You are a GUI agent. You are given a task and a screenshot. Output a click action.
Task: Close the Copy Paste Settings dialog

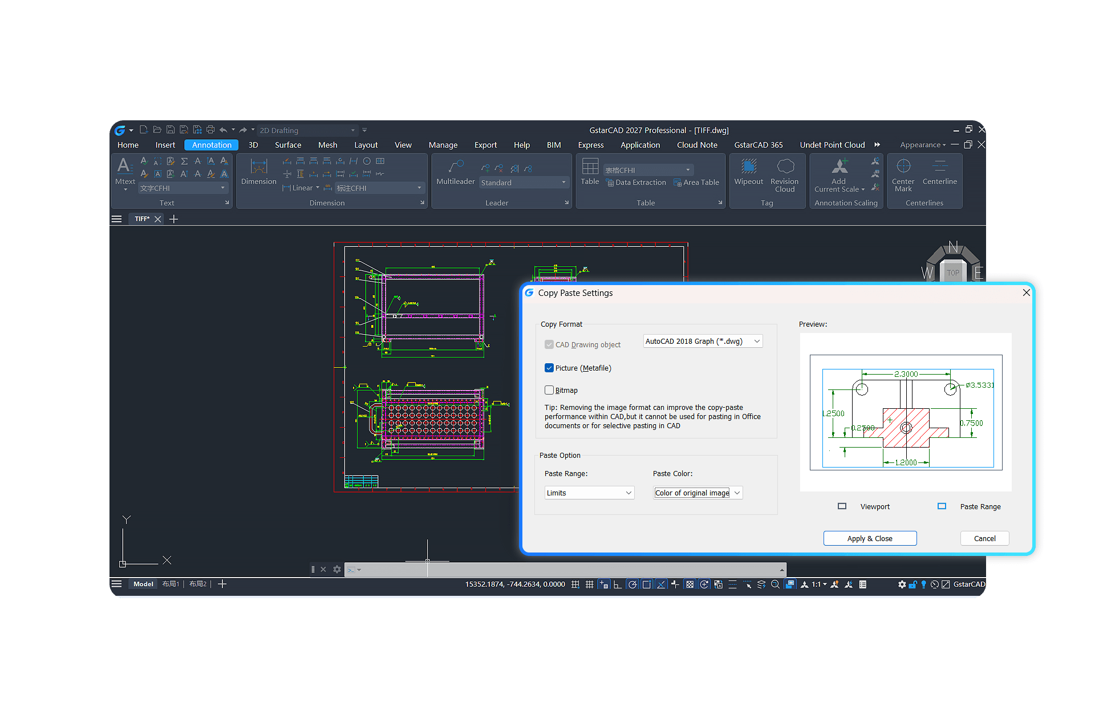(x=1026, y=293)
